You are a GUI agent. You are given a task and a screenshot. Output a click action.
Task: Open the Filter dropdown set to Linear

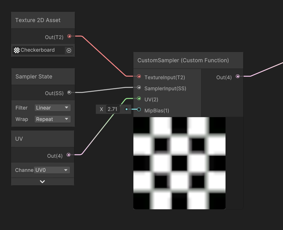[x=52, y=108]
